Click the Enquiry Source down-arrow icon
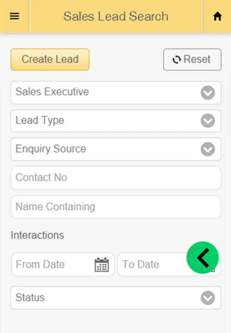 coord(208,149)
